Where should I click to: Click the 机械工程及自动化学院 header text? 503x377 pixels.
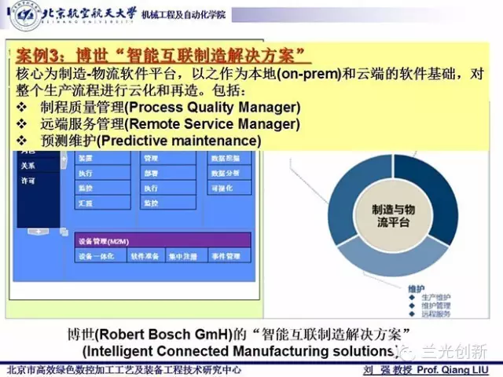(x=183, y=15)
